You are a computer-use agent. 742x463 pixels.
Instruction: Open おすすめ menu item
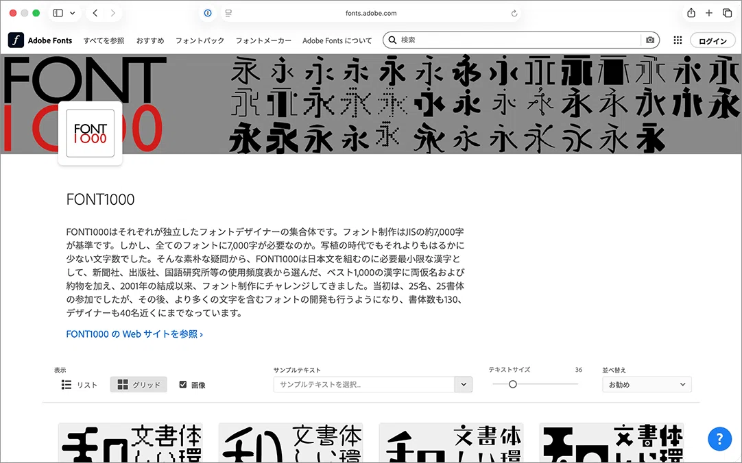(150, 40)
